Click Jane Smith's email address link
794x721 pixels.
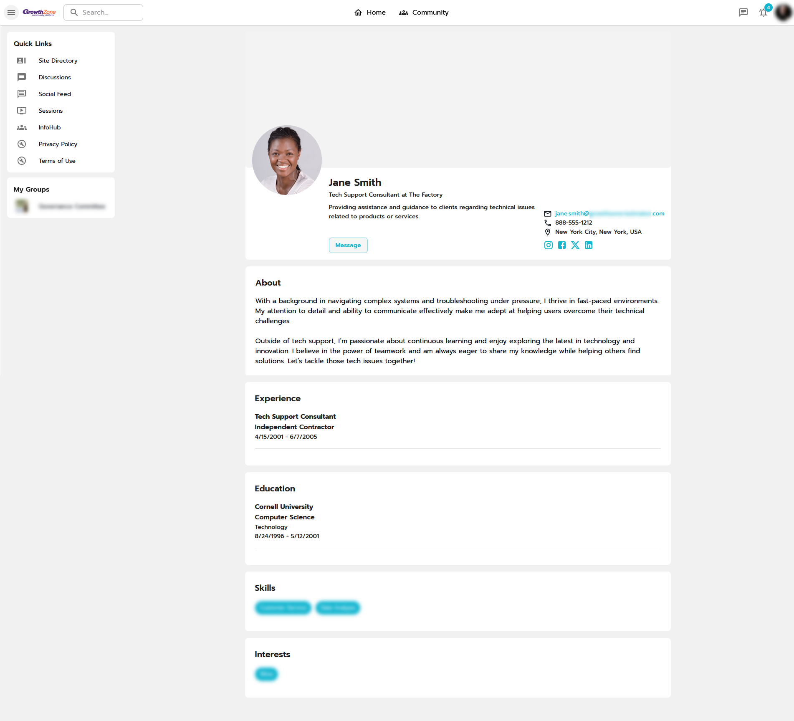[609, 213]
